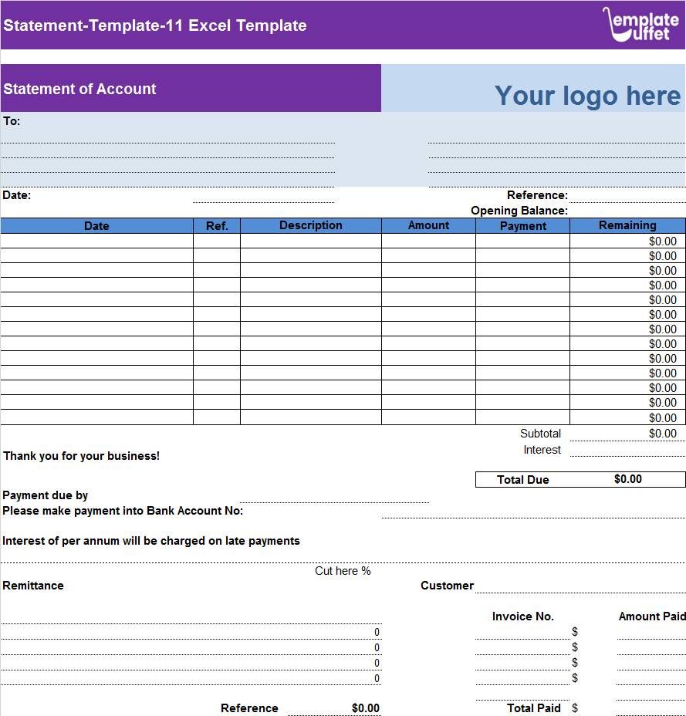The height and width of the screenshot is (716, 686).
Task: Select the 'Your logo here' placeholder
Action: tap(588, 96)
